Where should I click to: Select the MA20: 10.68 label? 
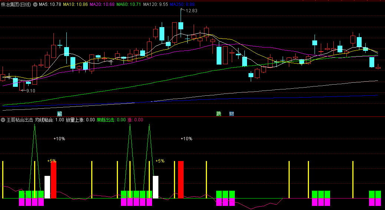[x=102, y=4]
